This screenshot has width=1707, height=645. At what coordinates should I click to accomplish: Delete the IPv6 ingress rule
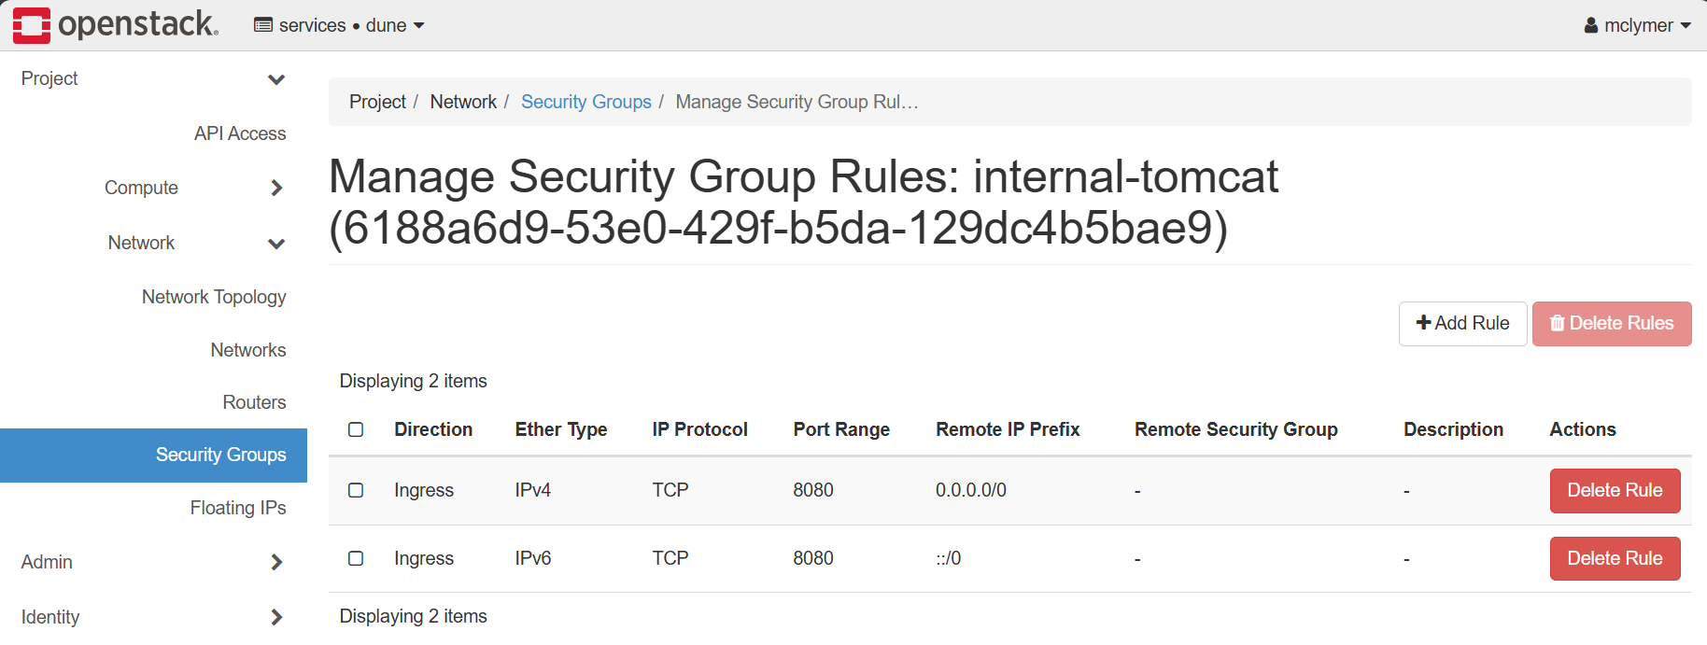[1615, 559]
